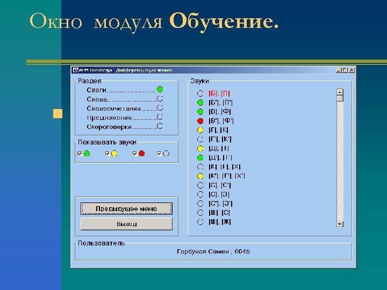Select the sound pair [С], [С']
Screen dimensions: 387x290
220,185
